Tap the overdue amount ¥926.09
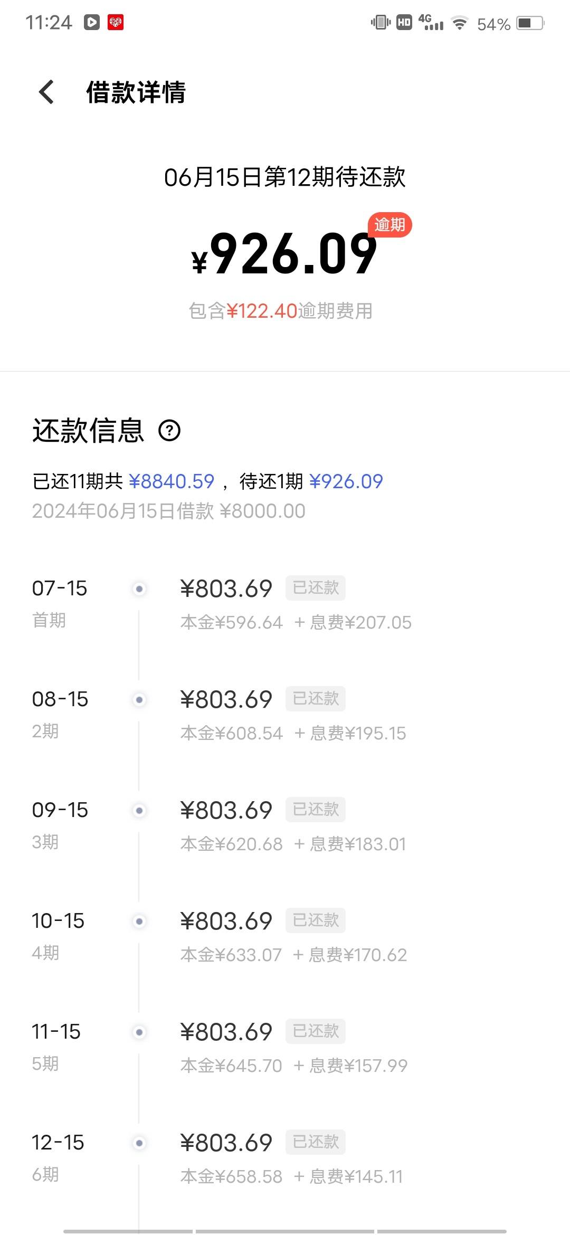The image size is (570, 1235). (x=284, y=254)
